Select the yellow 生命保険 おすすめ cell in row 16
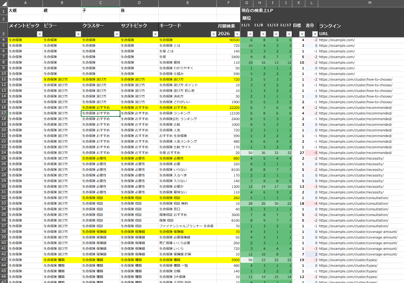 click(100, 108)
